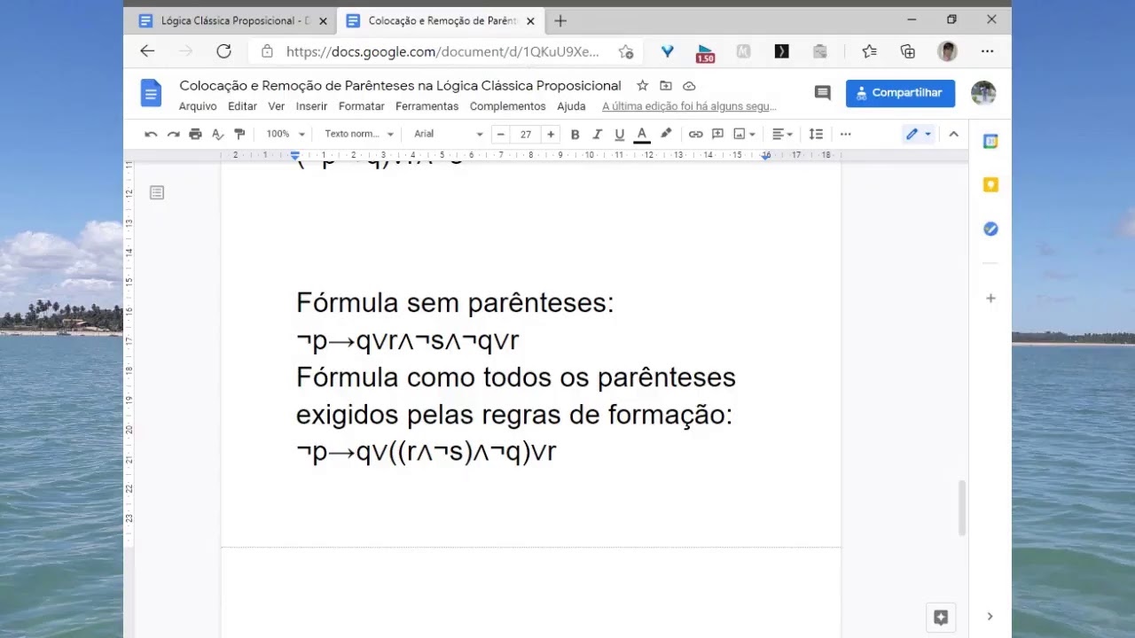Open a new browser tab
This screenshot has width=1135, height=638.
pos(560,20)
